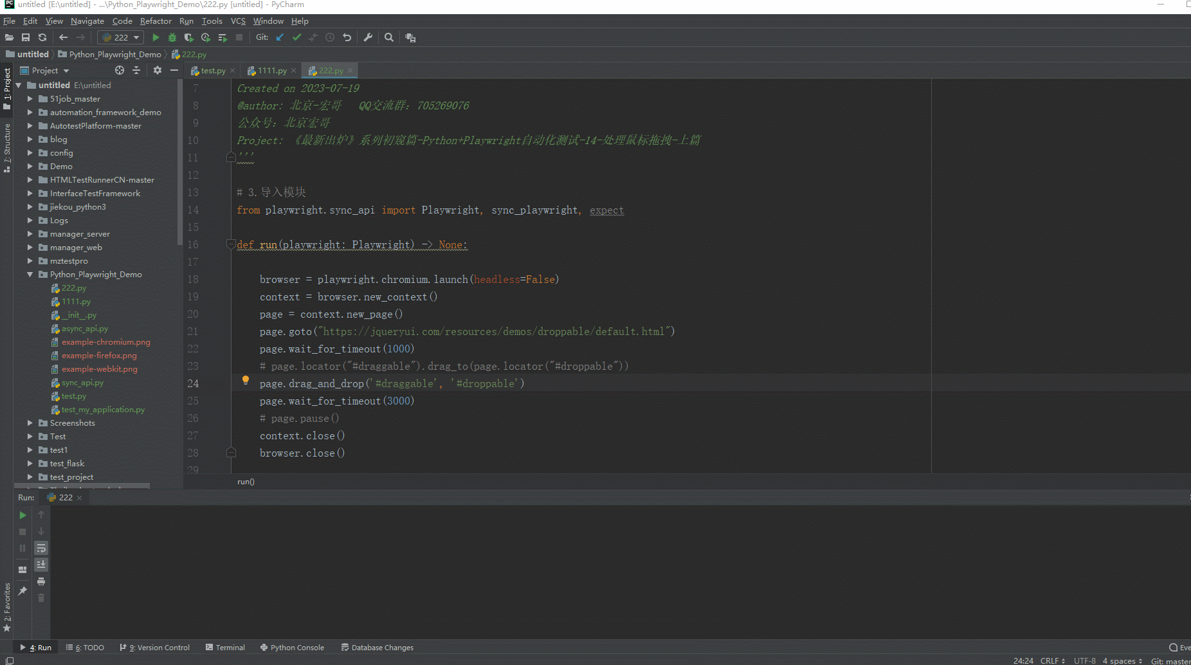Viewport: 1191px width, 665px height.
Task: Toggle soft-wrap in Run console
Action: 41,549
